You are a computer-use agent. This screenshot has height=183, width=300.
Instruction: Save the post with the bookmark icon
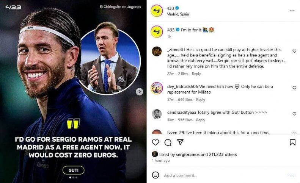(x=292, y=142)
